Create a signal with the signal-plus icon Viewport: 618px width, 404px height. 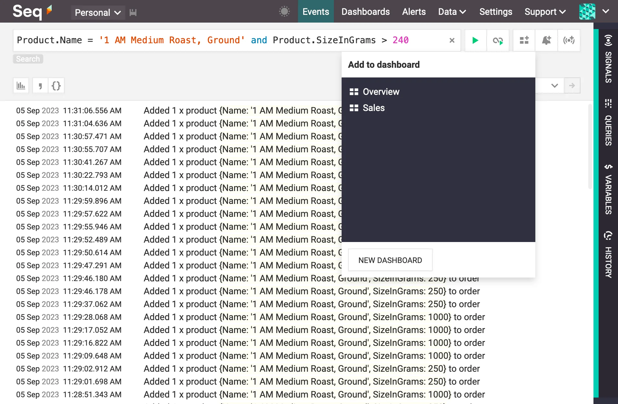click(569, 40)
